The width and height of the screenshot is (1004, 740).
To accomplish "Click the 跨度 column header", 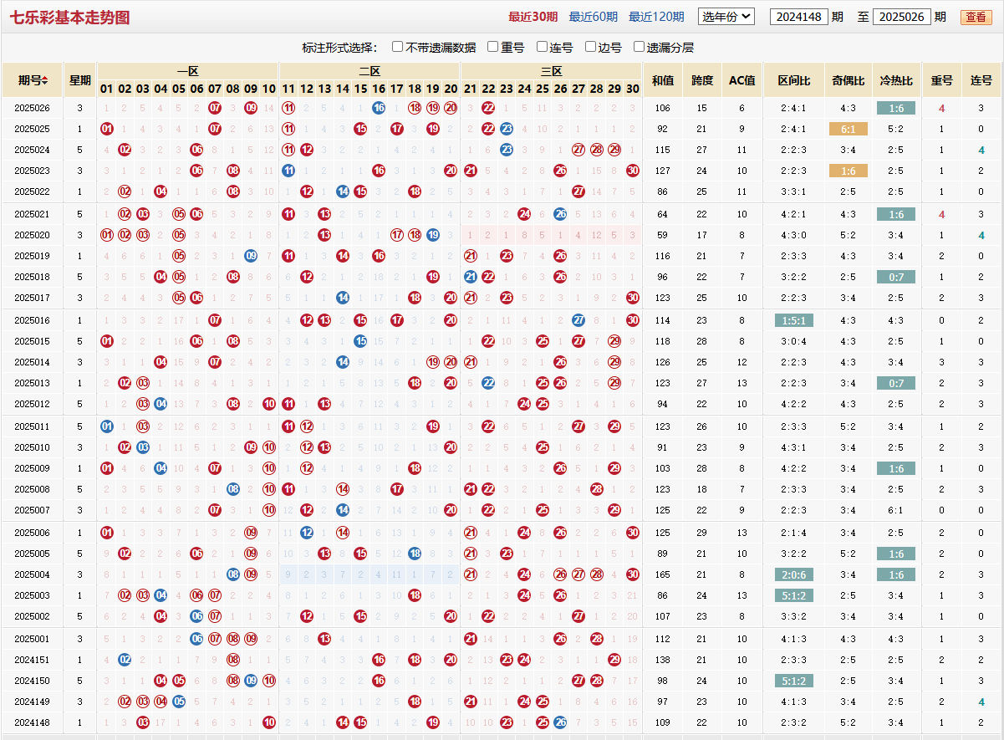I will coord(702,80).
